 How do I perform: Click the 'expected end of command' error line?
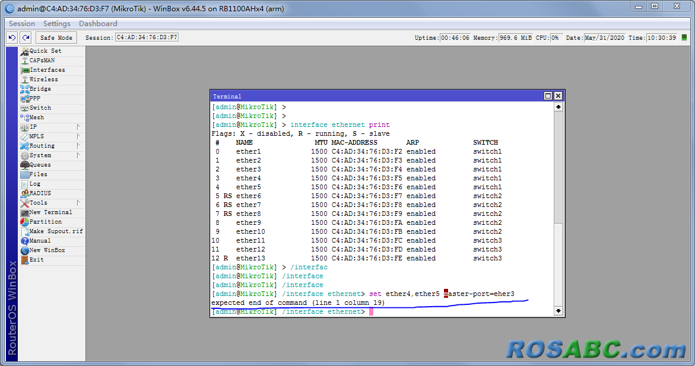(x=298, y=303)
